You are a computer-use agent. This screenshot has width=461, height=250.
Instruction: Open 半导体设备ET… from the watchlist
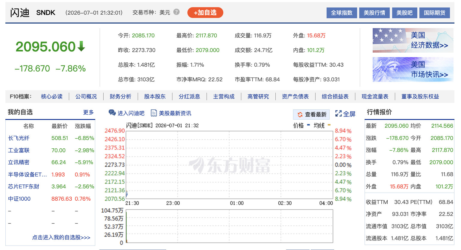(27, 174)
